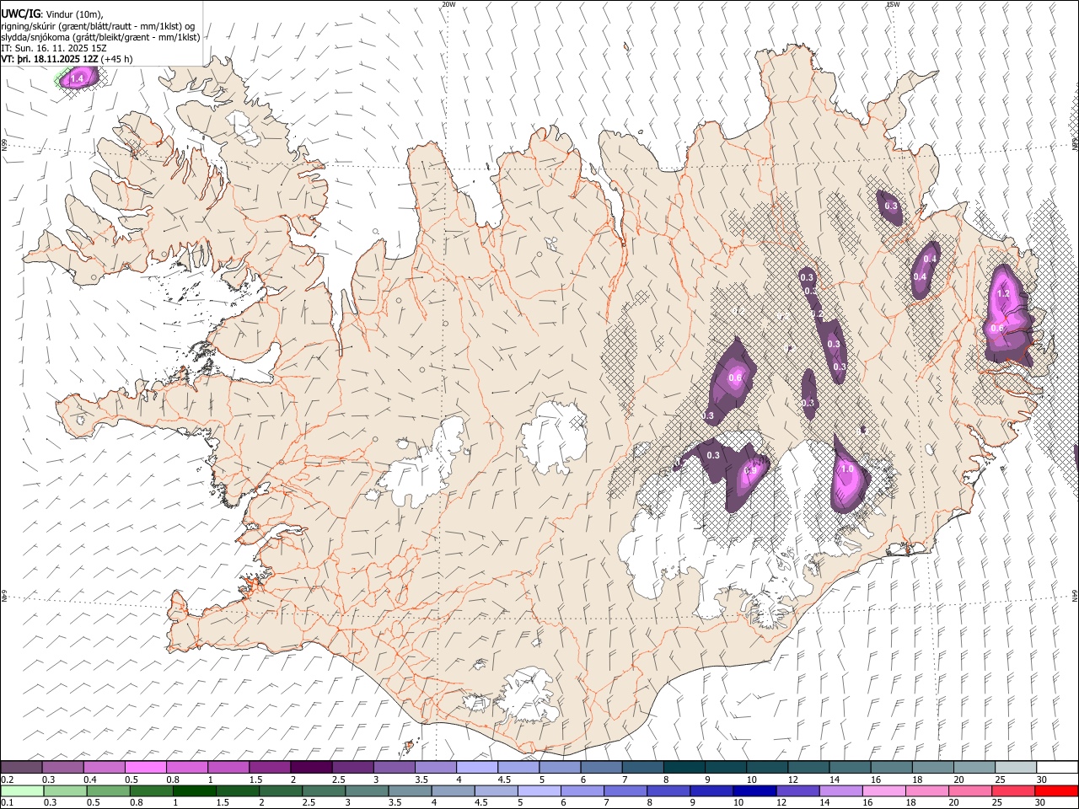Screen dimensions: 1079x809
Task: Click the snow-scale swatch starting at 0.8
Action: pos(187,767)
